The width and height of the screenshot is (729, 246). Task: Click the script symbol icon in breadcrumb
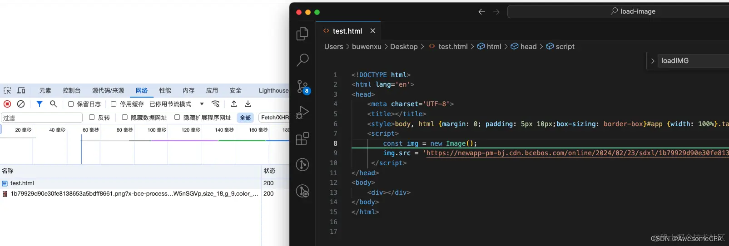[550, 46]
